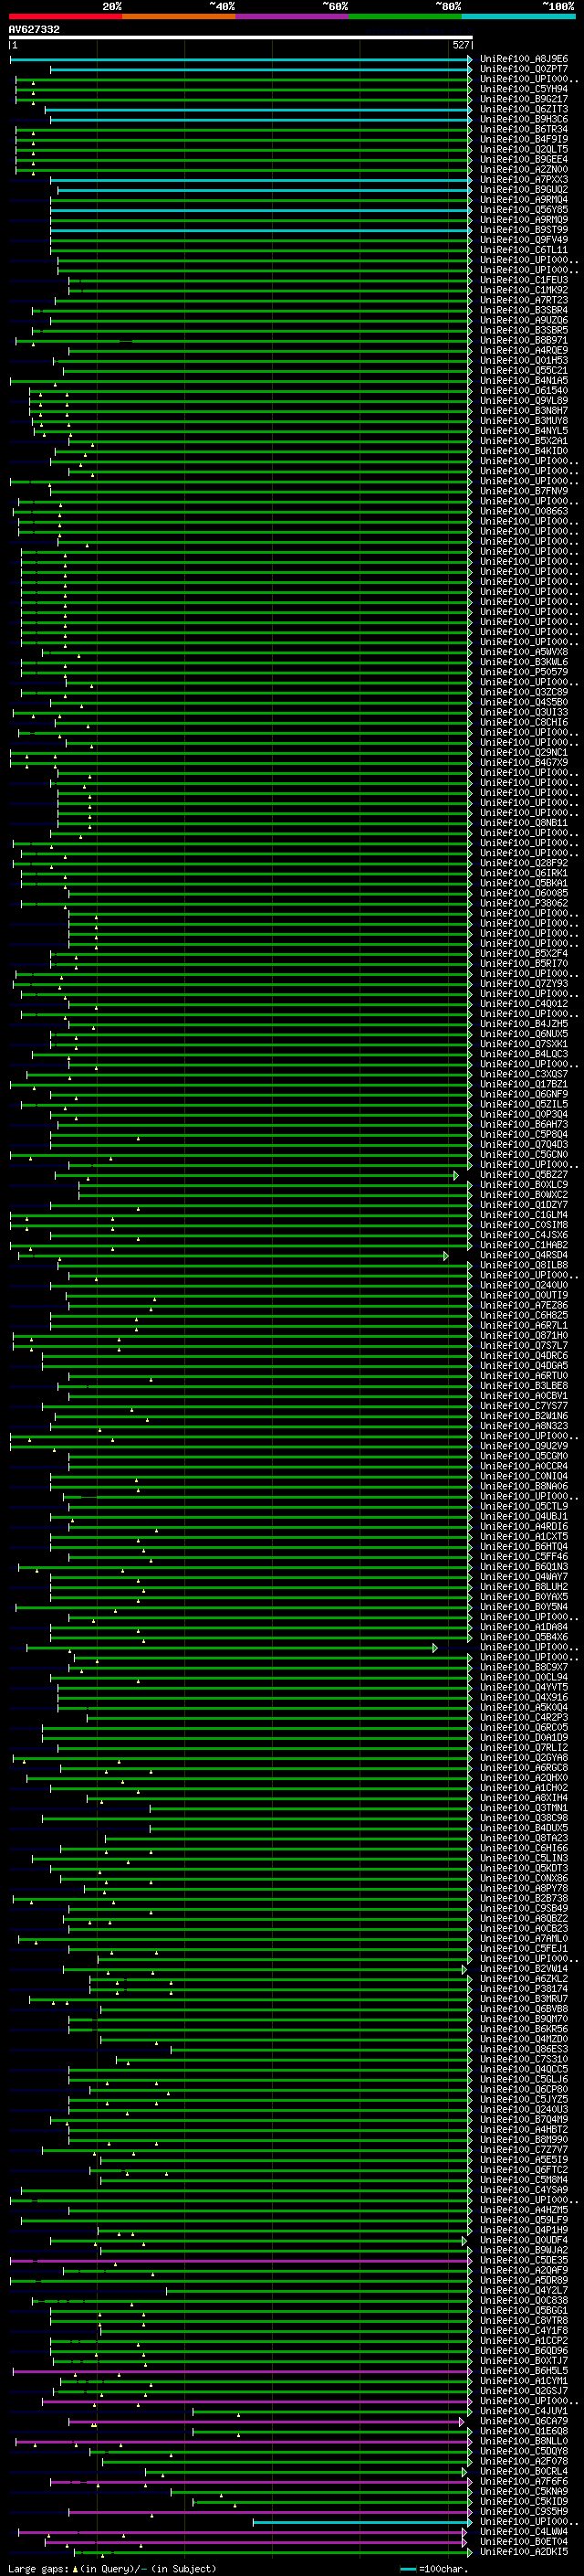Click the '=100char.' scale legend
This screenshot has height=2576, width=584.
point(433,2569)
